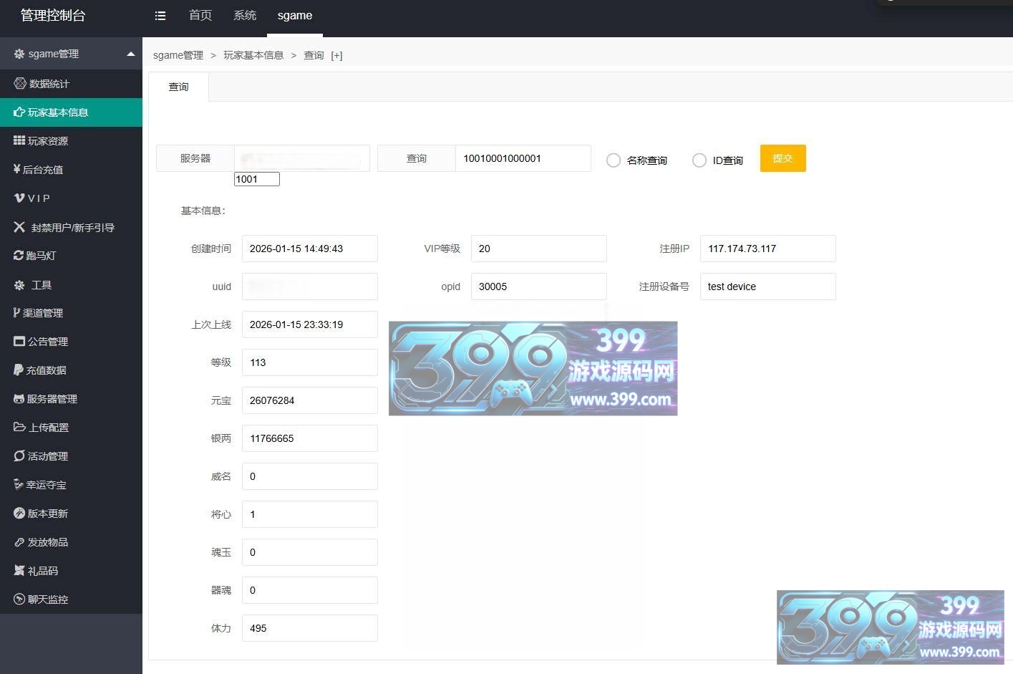Image resolution: width=1013 pixels, height=674 pixels.
Task: Click the 银两 field showing 11766665
Action: click(310, 438)
